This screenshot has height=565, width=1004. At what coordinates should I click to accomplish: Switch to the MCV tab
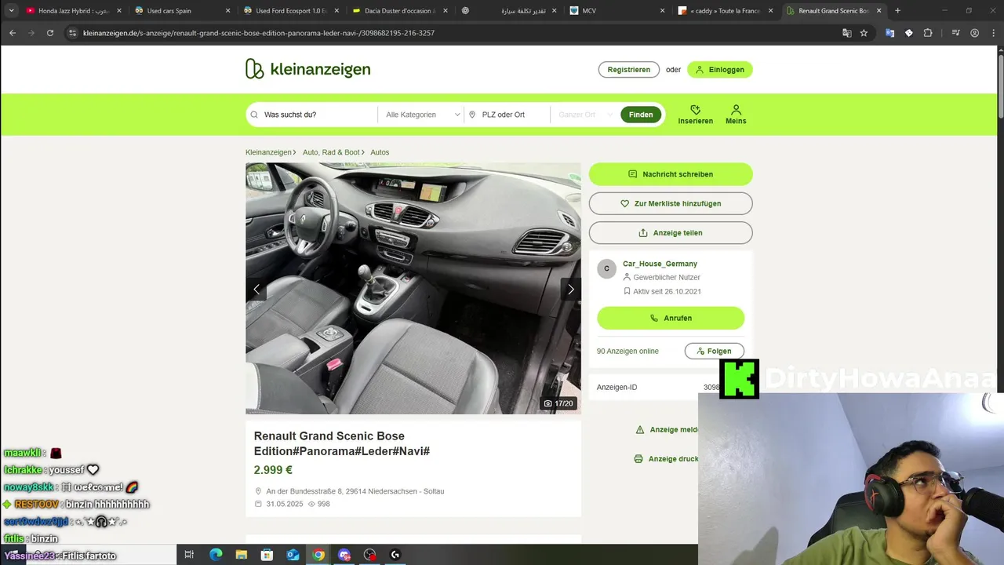[x=617, y=11]
